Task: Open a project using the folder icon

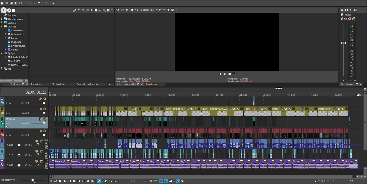Action: click(7, 3)
